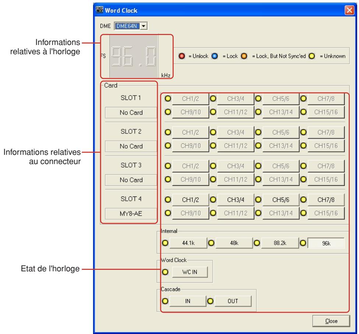Select SLOT 4 CH1/2 clock source
The height and width of the screenshot is (334, 359).
pos(191,200)
